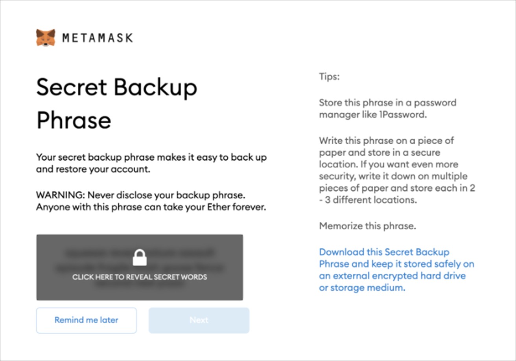Image resolution: width=516 pixels, height=361 pixels.
Task: Click the METAMASK wordmark text
Action: click(98, 38)
